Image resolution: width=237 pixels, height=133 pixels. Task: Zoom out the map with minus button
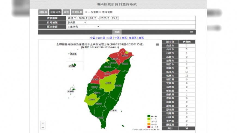(43, 127)
